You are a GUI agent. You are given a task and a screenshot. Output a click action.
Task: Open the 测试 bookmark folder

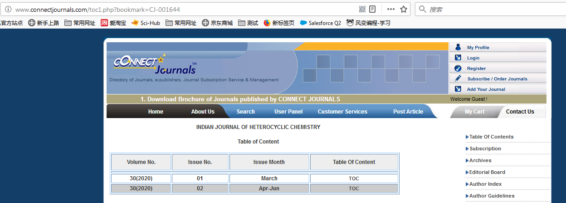point(248,23)
